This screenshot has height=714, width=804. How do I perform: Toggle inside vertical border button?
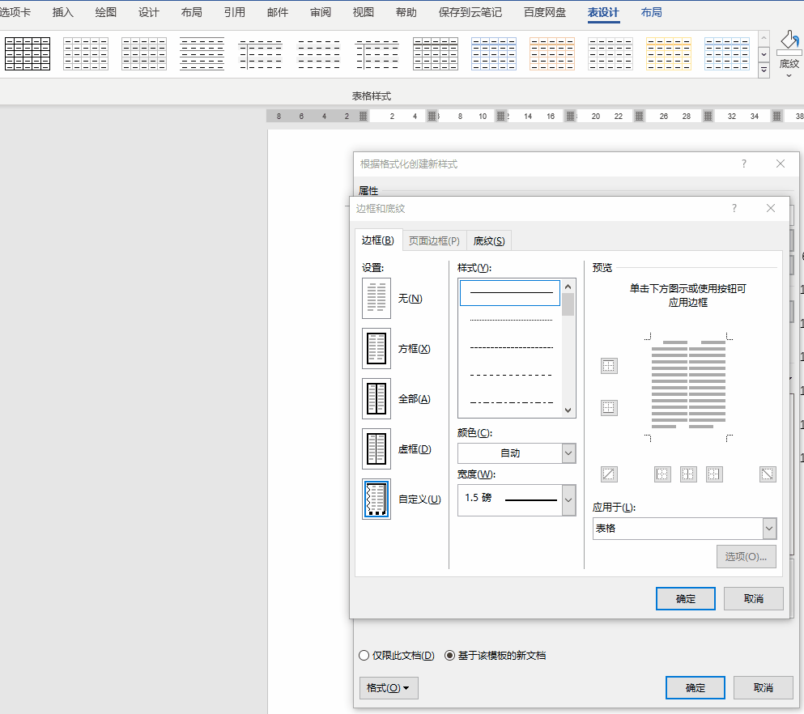(688, 474)
